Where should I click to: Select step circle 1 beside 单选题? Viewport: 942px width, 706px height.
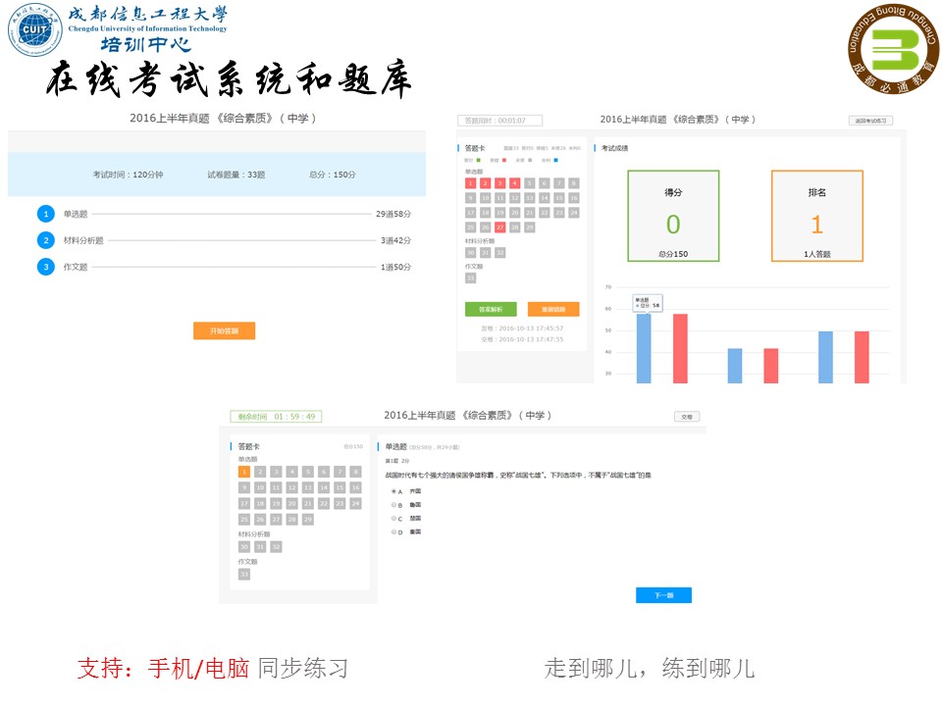[46, 213]
